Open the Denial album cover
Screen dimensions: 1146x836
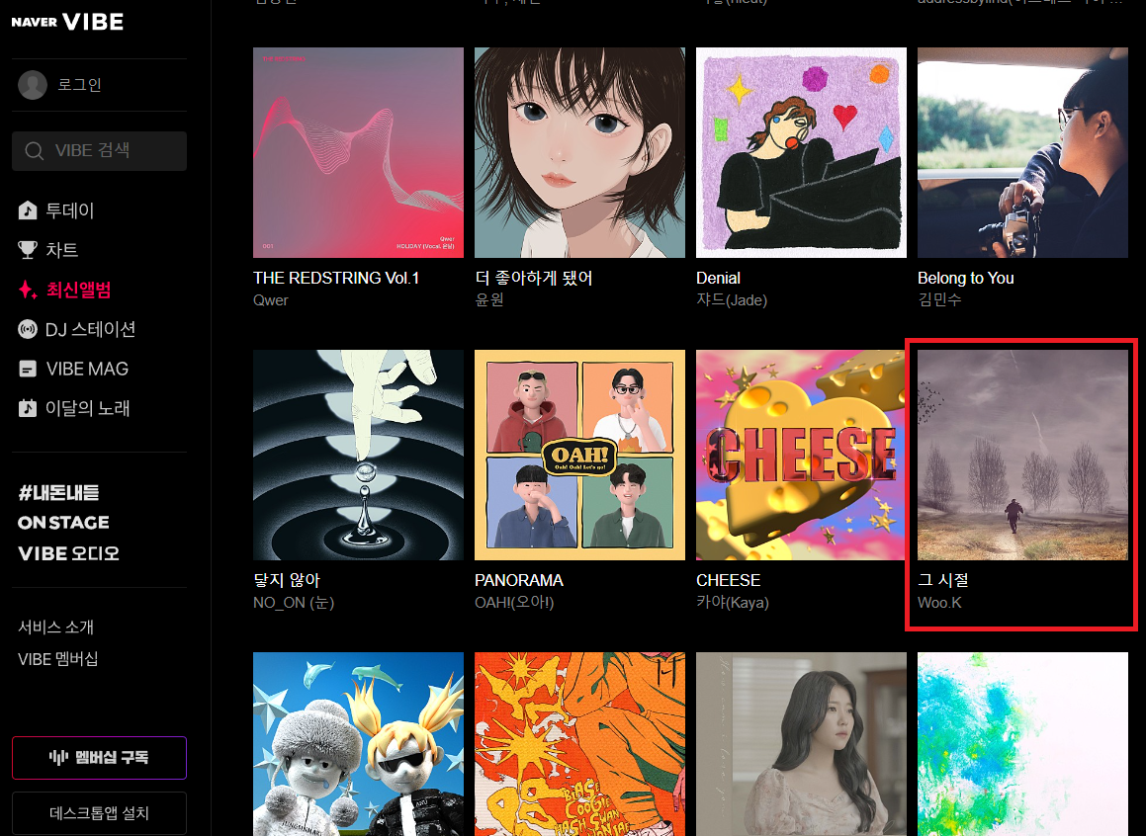pyautogui.click(x=801, y=152)
